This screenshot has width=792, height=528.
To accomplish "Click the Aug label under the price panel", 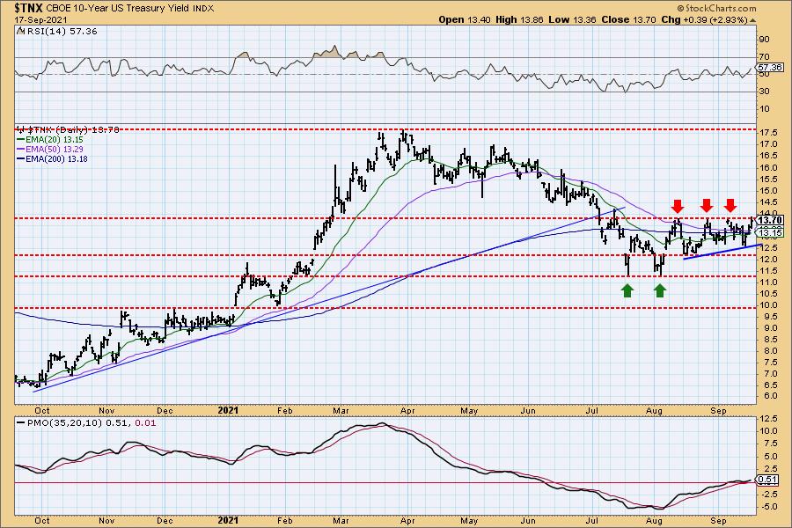I will coord(654,411).
